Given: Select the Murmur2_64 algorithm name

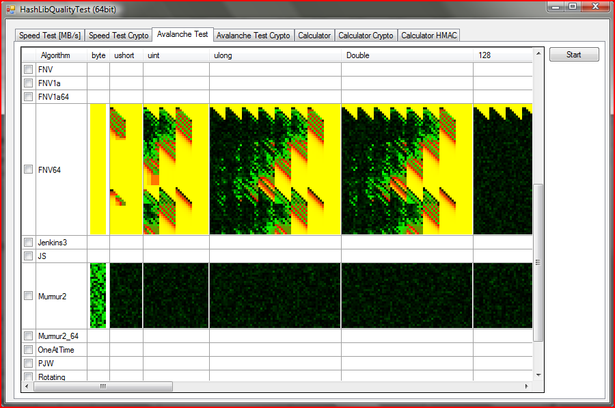Looking at the screenshot, I should click(x=58, y=336).
